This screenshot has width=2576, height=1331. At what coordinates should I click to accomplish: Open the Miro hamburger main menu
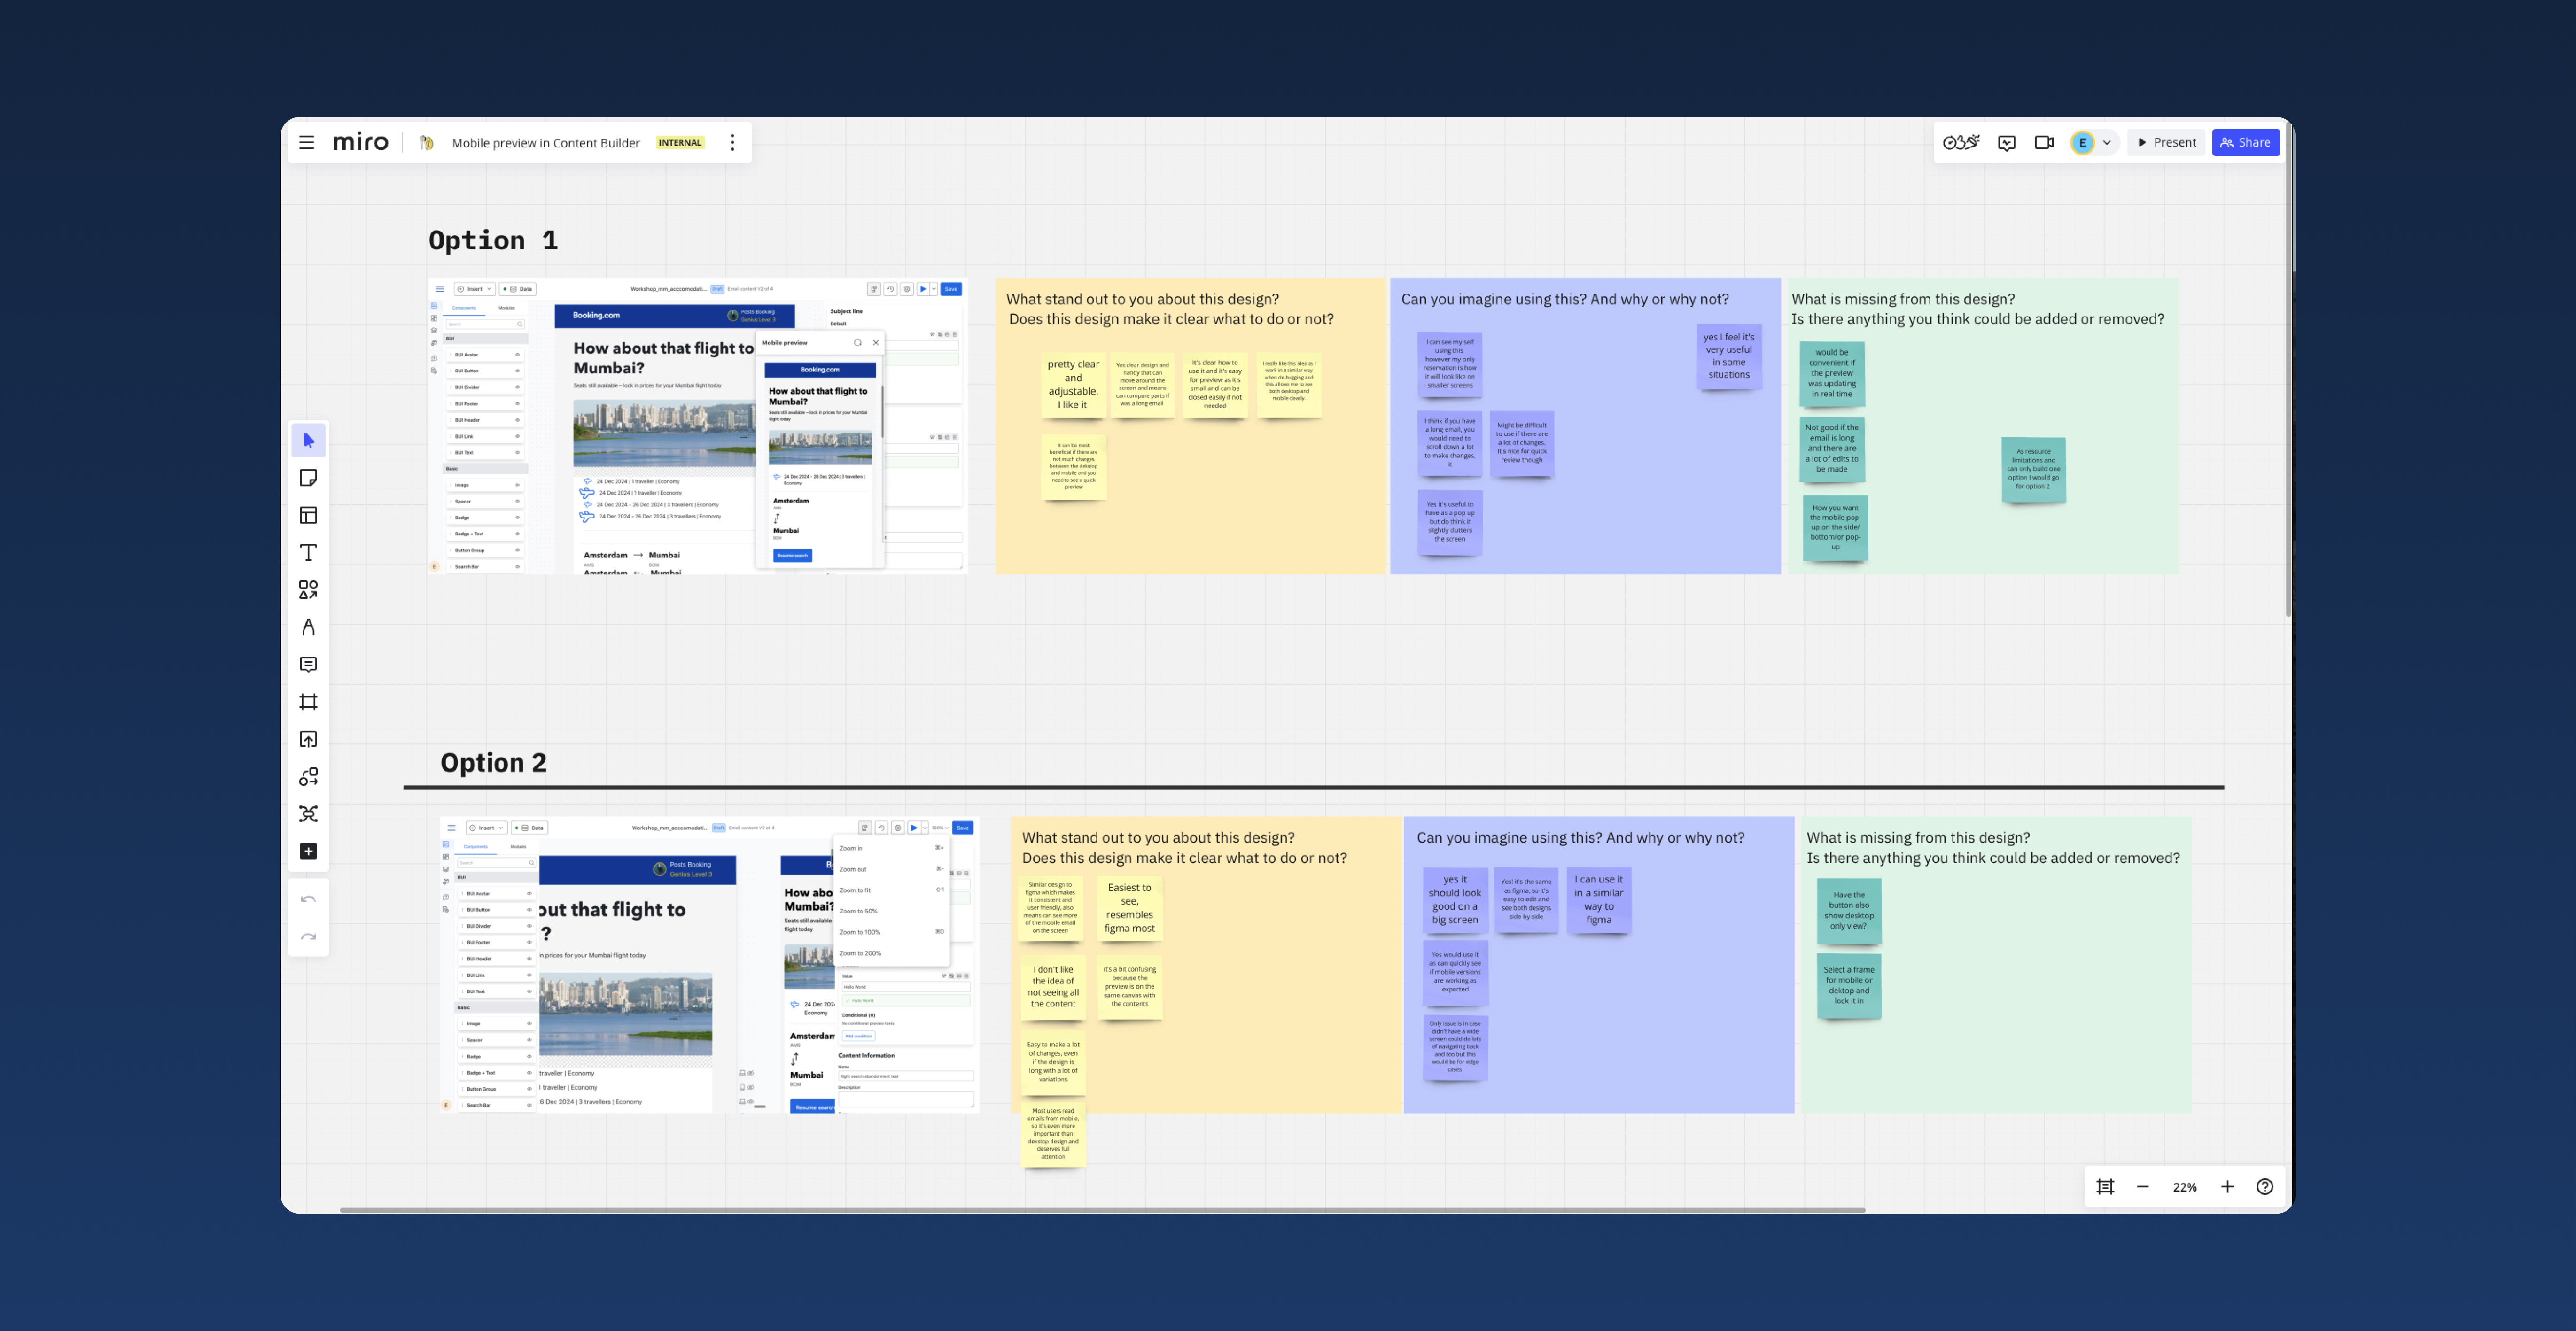[307, 143]
